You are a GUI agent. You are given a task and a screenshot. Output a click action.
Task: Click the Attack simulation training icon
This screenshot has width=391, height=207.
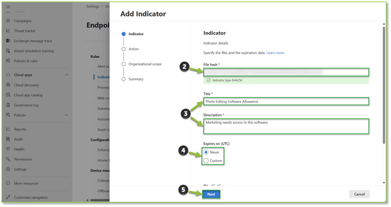tap(8, 50)
